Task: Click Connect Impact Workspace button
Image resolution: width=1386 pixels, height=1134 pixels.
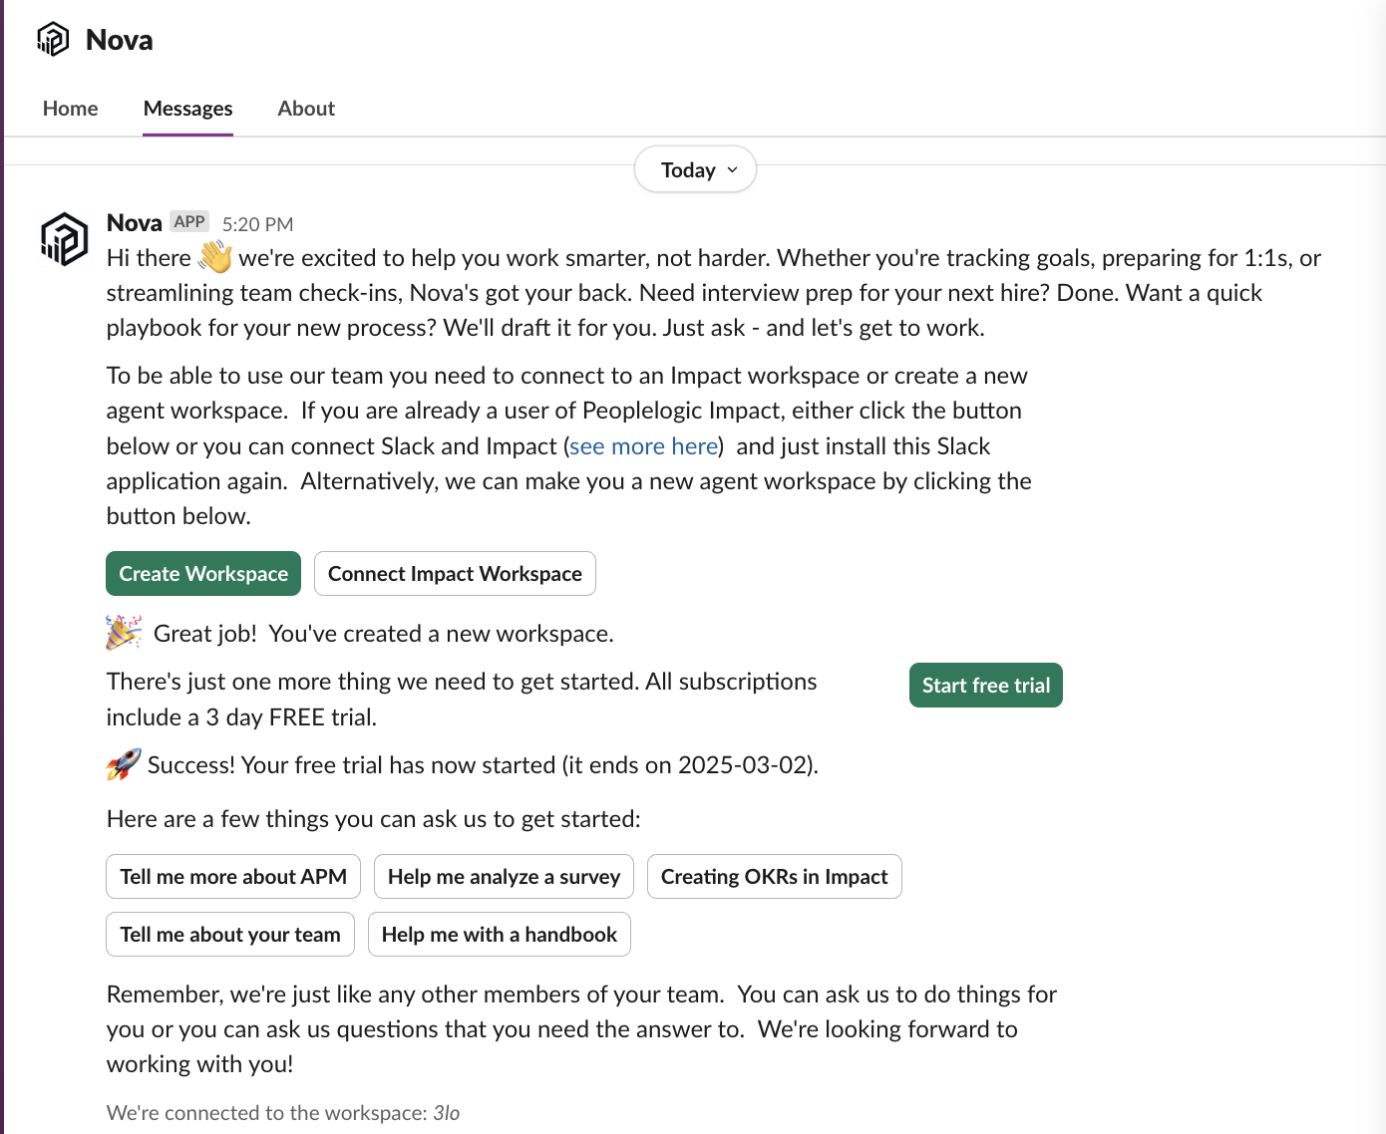Action: tap(455, 574)
